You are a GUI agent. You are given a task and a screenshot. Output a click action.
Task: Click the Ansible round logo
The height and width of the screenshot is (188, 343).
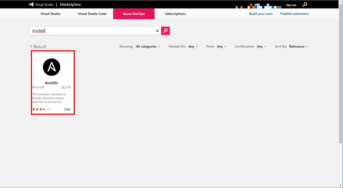point(51,67)
